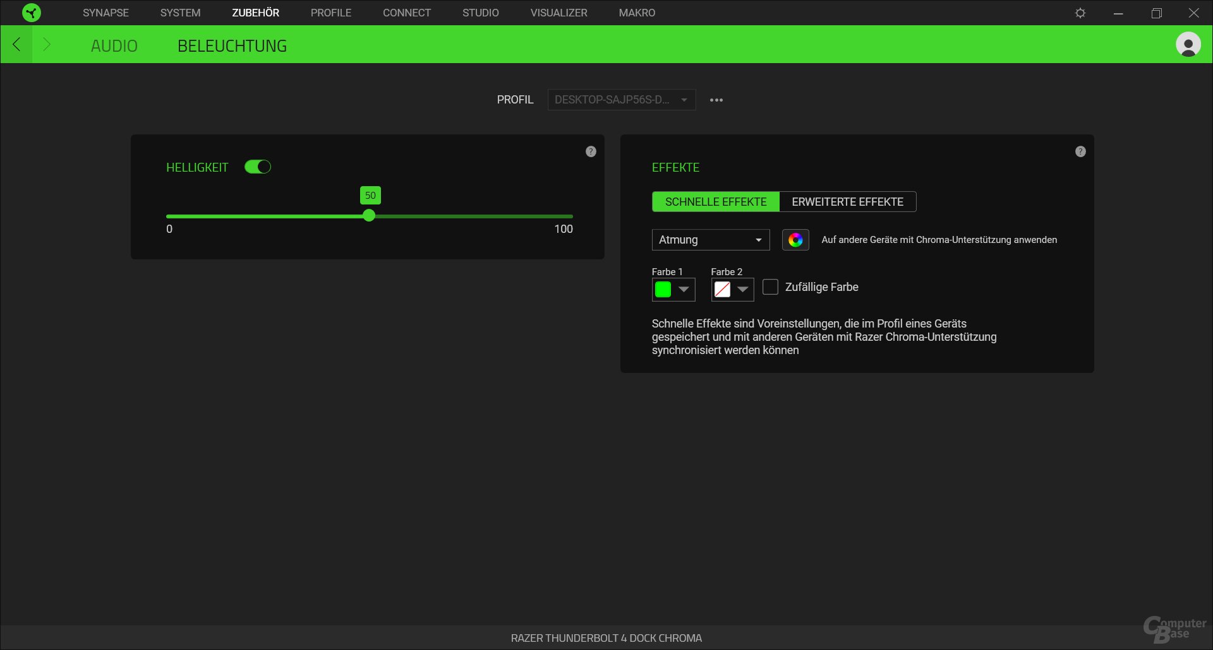The image size is (1213, 650).
Task: Show help for the effects panel
Action: tap(1080, 151)
